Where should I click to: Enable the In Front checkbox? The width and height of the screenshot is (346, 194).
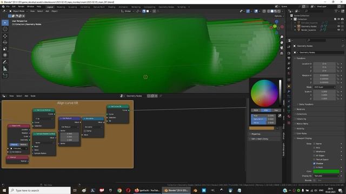click(x=314, y=168)
